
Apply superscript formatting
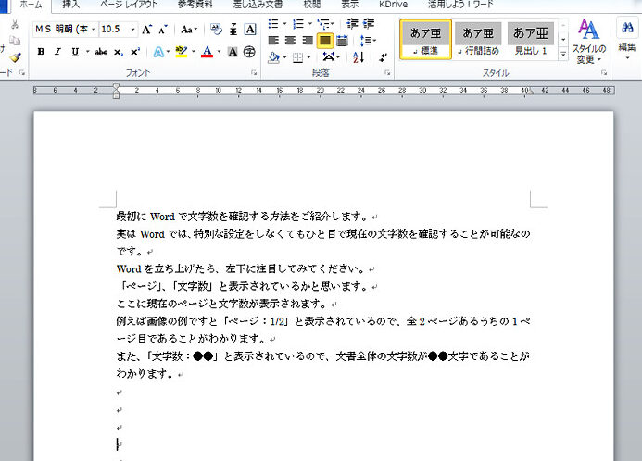(x=136, y=52)
